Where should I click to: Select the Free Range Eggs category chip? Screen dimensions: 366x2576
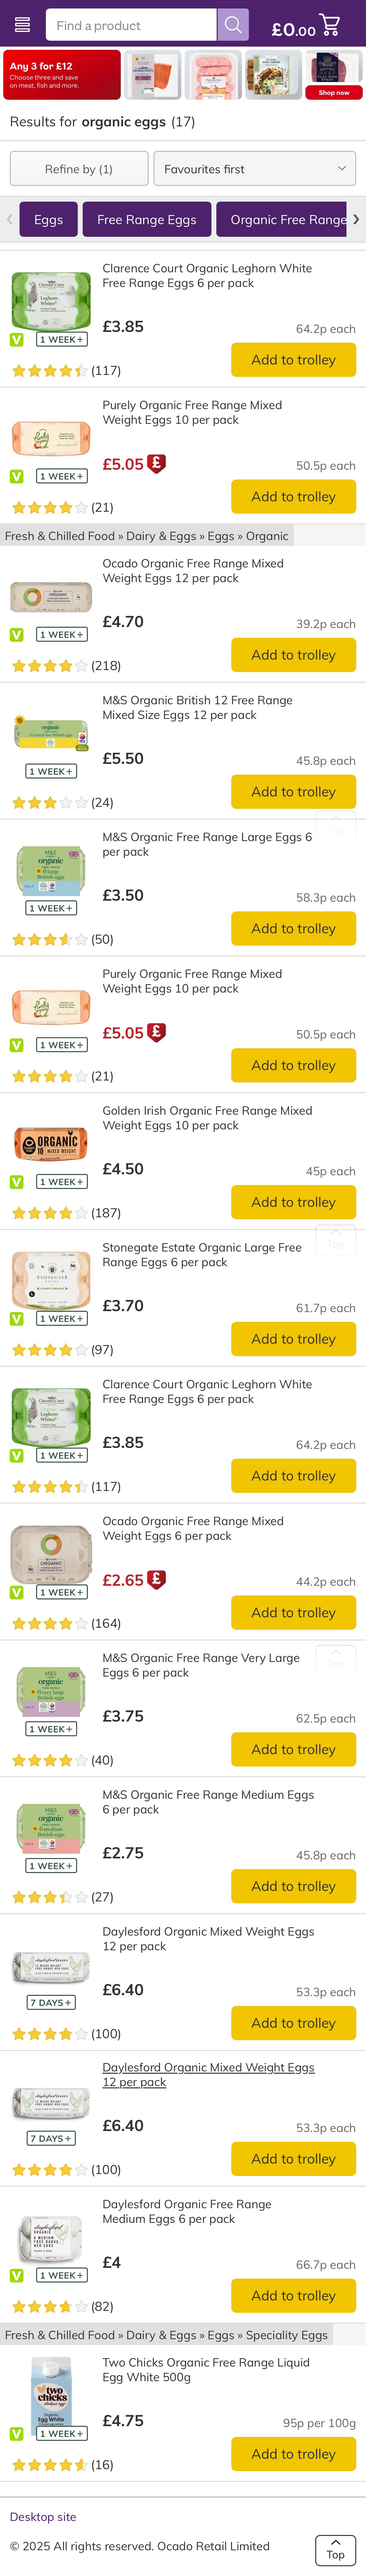click(x=147, y=220)
